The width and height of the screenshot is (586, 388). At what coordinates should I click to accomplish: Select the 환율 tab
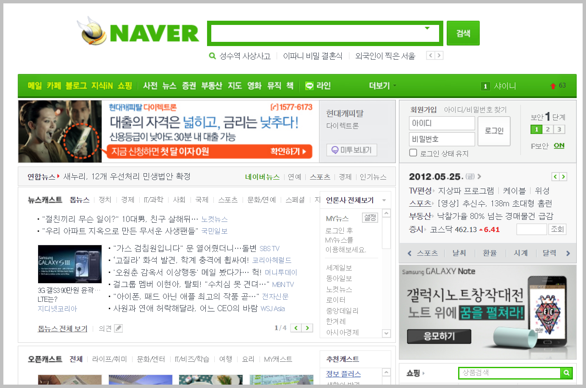click(x=490, y=253)
